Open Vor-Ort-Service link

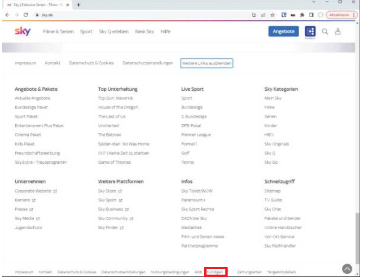click(x=279, y=236)
